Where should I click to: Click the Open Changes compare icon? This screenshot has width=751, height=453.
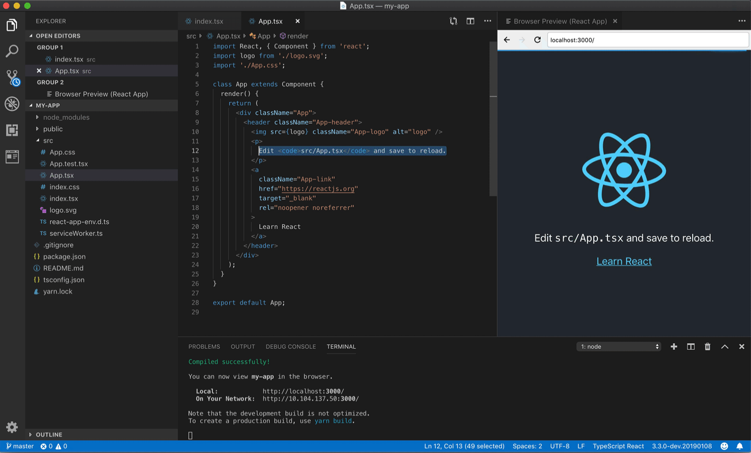click(x=453, y=21)
